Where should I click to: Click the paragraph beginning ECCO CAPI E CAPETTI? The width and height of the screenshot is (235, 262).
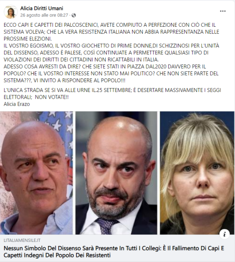click(x=111, y=32)
